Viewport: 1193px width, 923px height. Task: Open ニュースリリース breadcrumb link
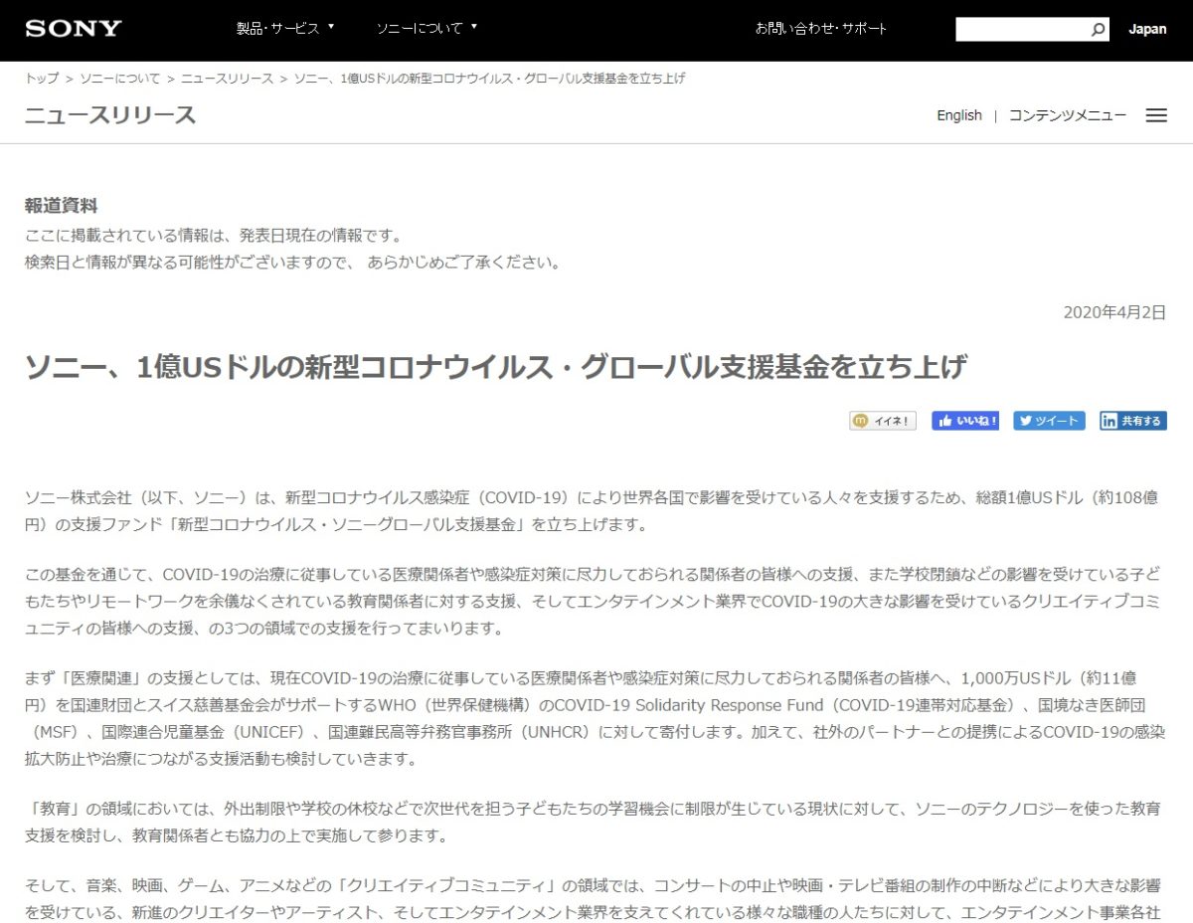point(227,79)
